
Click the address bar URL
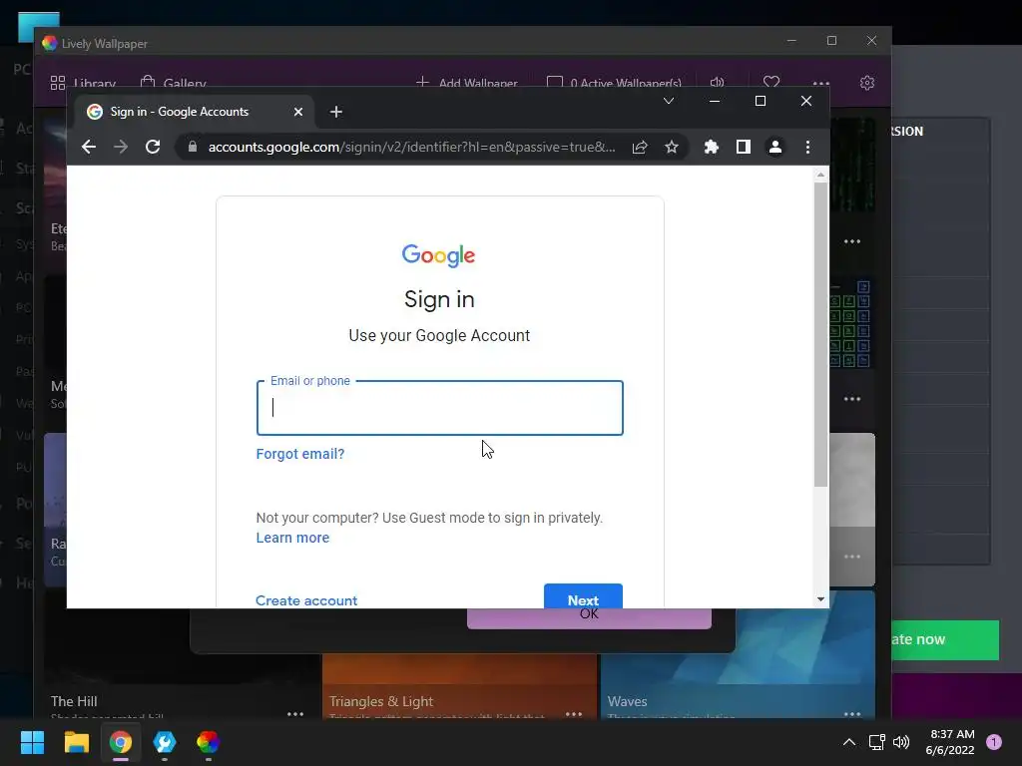tap(411, 148)
